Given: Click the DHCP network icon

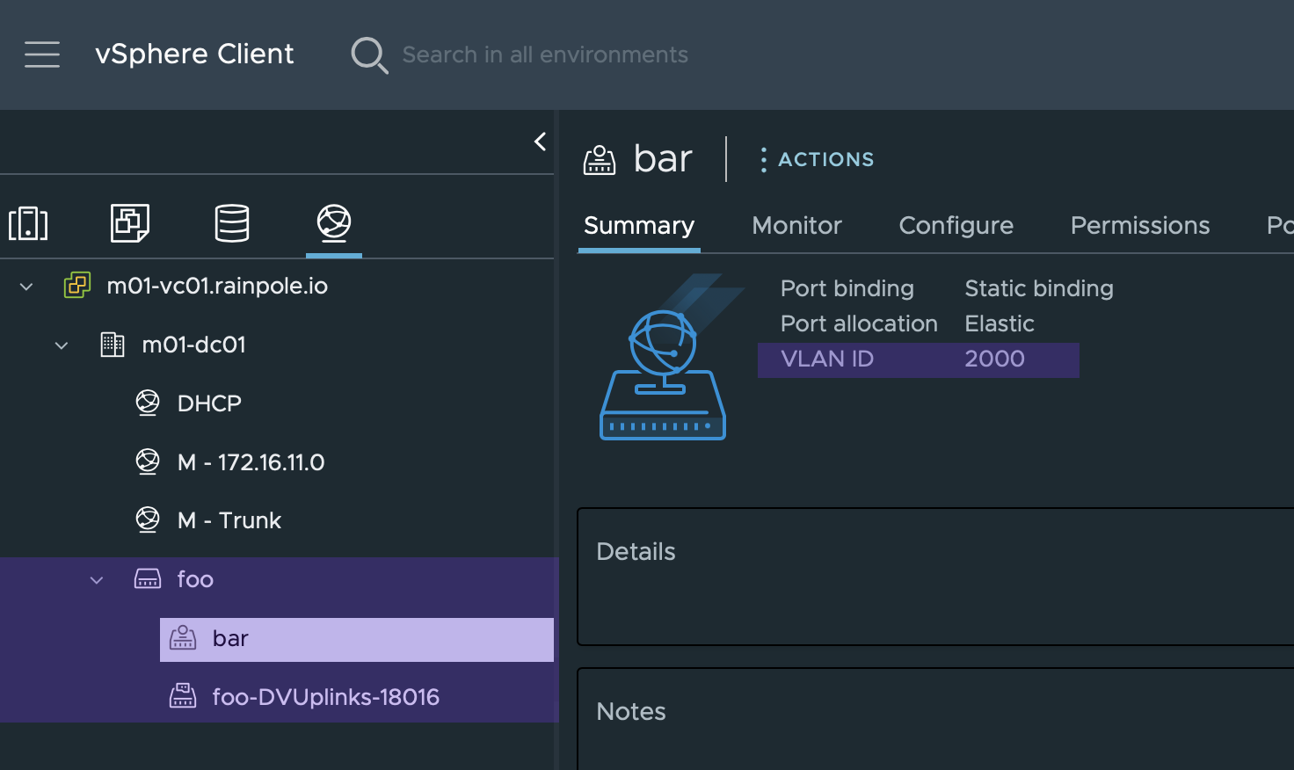Looking at the screenshot, I should pyautogui.click(x=149, y=403).
